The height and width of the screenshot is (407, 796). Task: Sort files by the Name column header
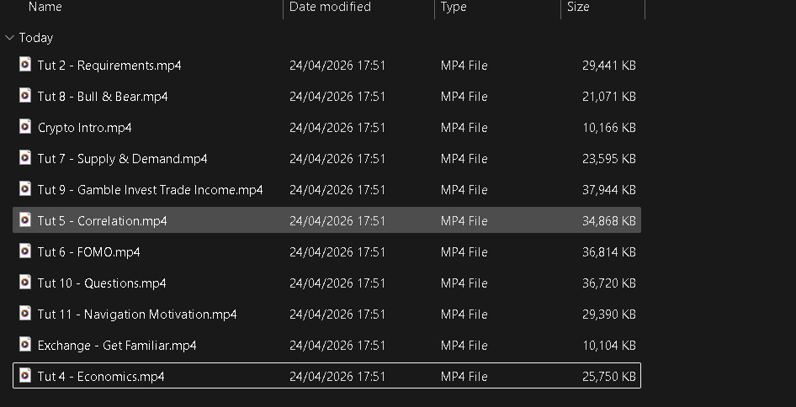coord(45,7)
